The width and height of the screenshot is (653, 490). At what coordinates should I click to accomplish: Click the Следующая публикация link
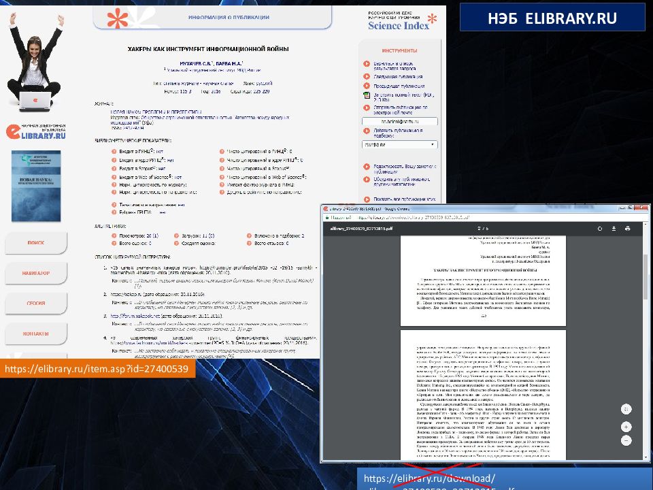pos(398,77)
